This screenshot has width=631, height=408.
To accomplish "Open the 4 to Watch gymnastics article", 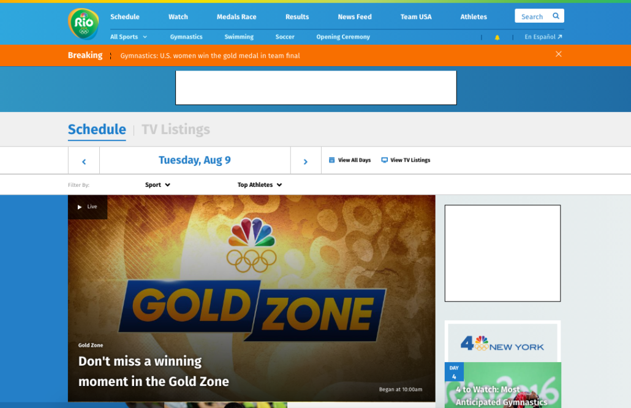I will coord(501,396).
